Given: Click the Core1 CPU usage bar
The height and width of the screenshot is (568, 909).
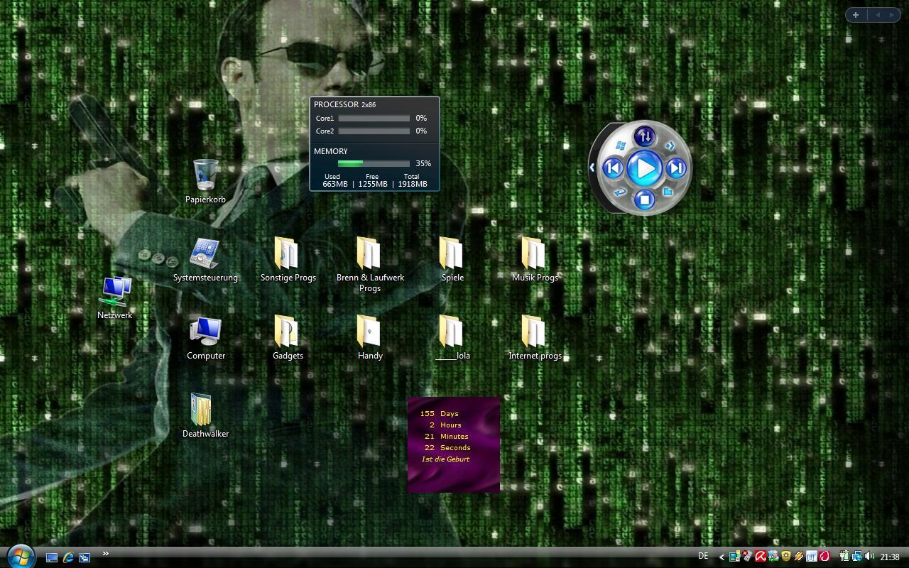Looking at the screenshot, I should coord(374,118).
